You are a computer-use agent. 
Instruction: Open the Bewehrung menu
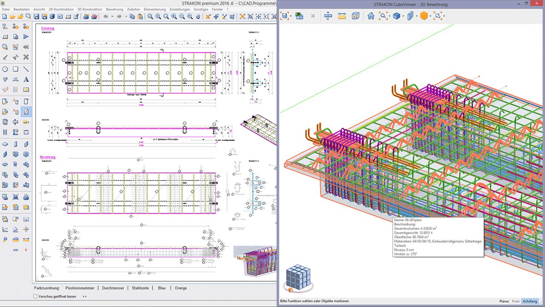(x=114, y=9)
